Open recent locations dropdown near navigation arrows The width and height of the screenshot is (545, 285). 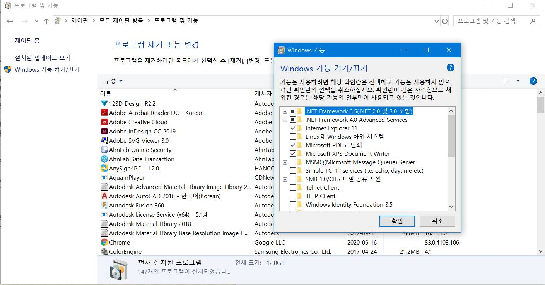click(36, 21)
